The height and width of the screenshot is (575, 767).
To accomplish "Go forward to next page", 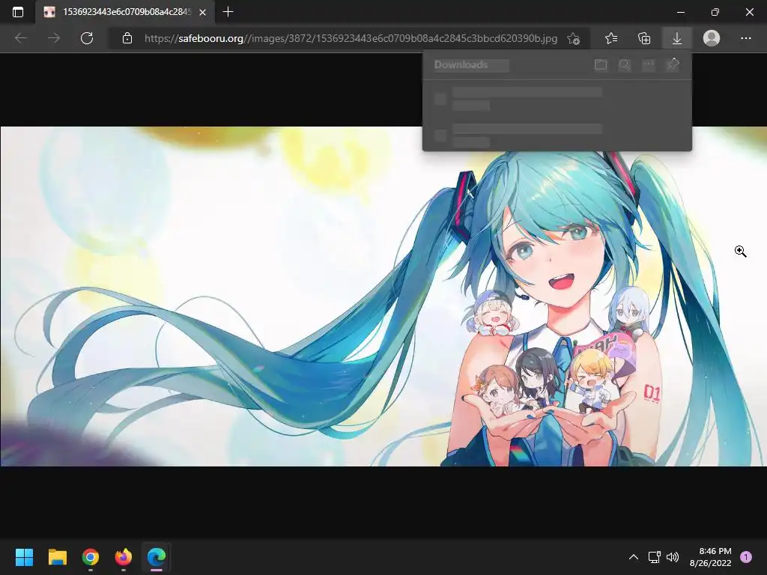I will coord(54,38).
